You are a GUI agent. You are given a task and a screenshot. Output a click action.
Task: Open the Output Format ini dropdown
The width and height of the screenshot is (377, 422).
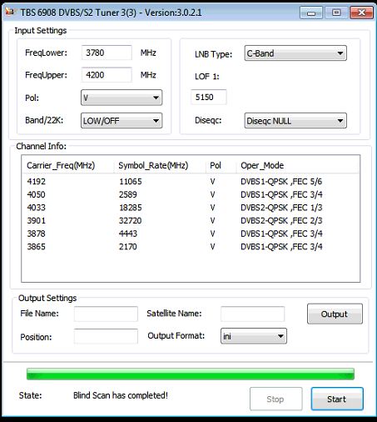tap(254, 336)
